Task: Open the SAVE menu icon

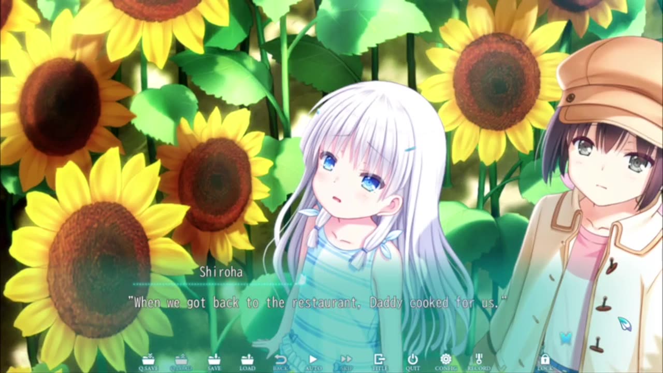Action: pyautogui.click(x=214, y=362)
